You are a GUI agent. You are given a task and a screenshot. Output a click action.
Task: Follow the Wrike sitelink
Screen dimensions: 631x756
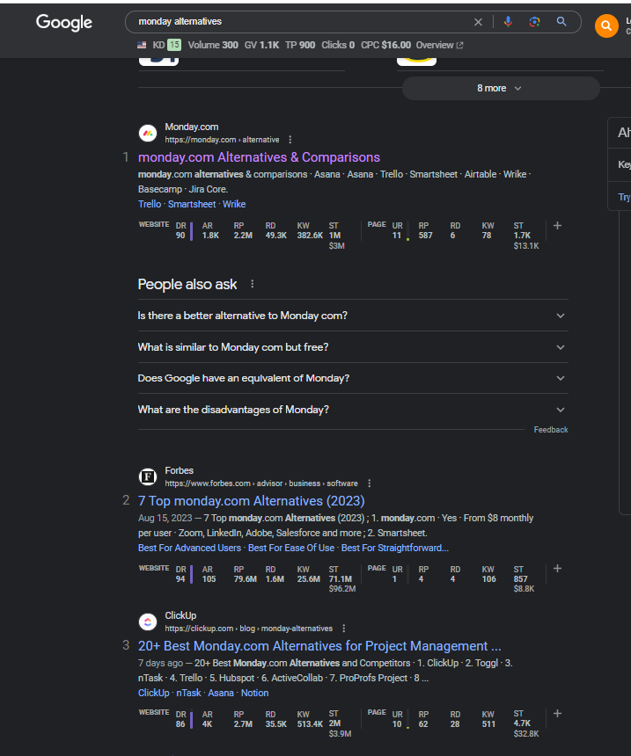[234, 204]
